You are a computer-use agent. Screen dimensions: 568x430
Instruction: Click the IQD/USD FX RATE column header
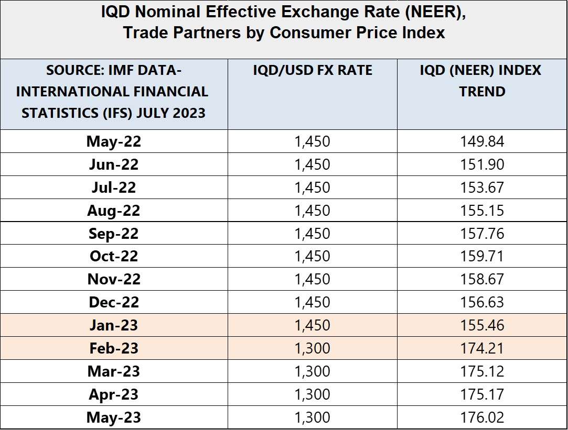coord(313,70)
